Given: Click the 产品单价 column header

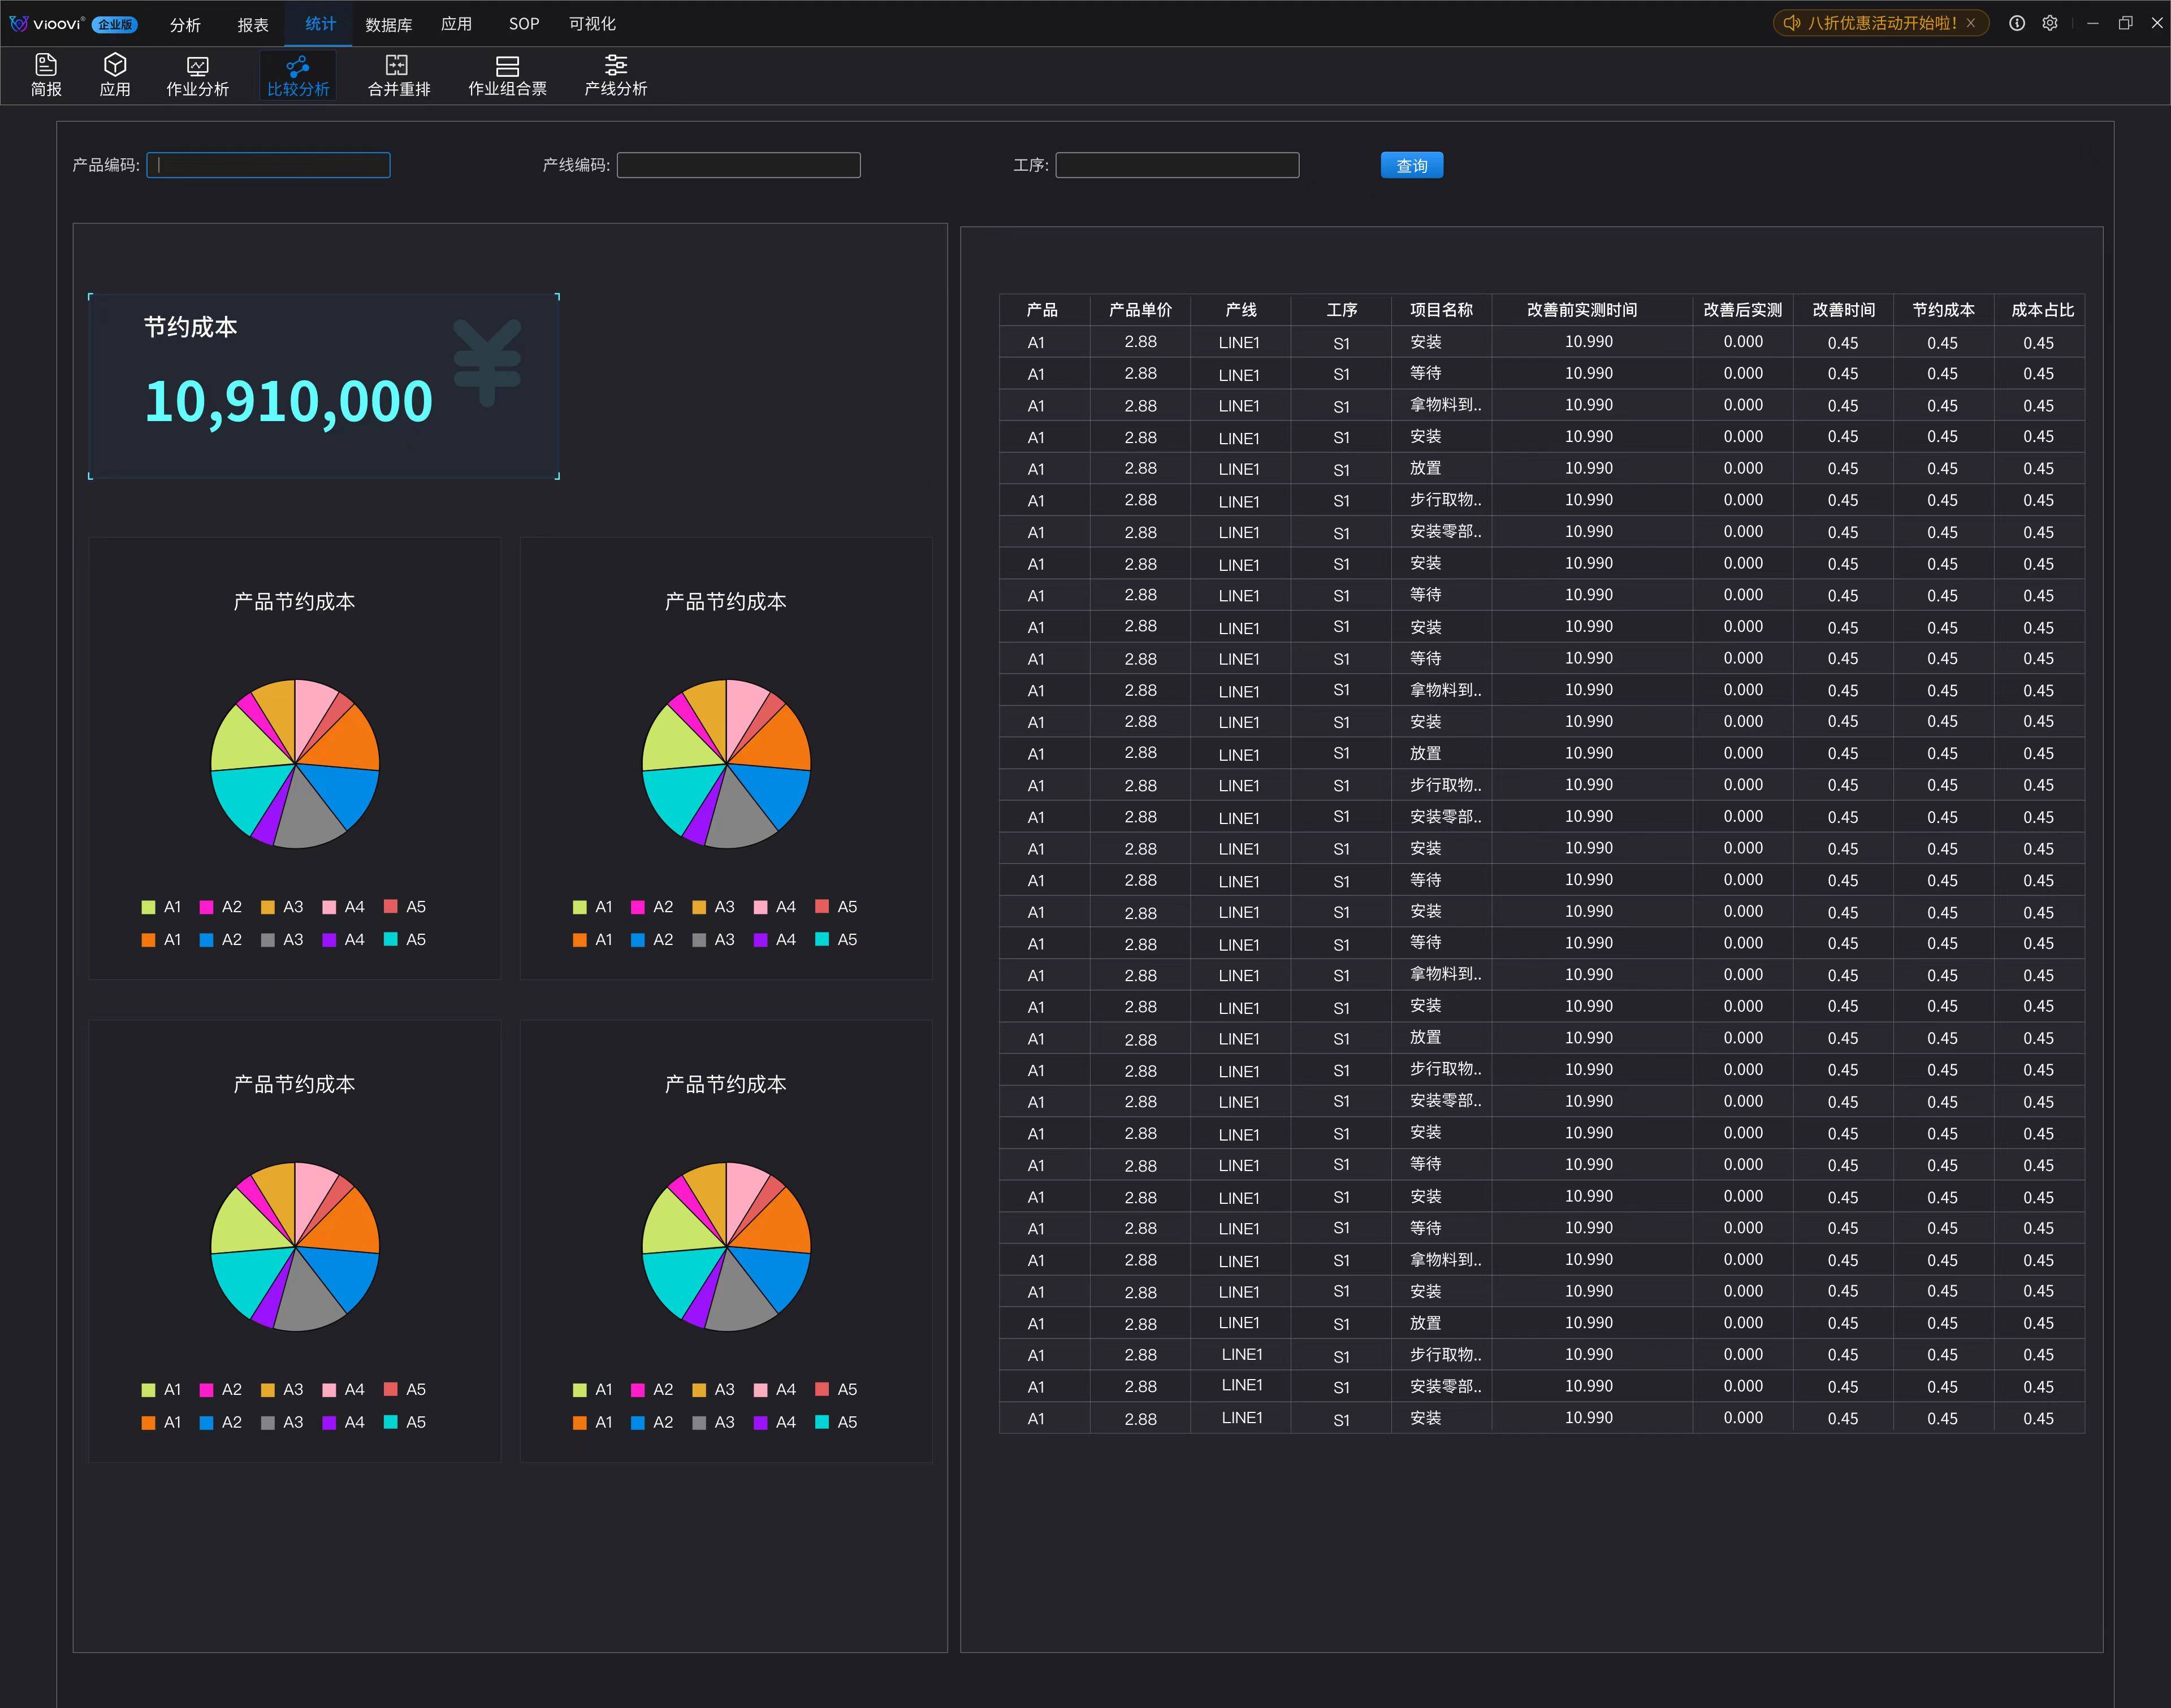Looking at the screenshot, I should coord(1140,310).
